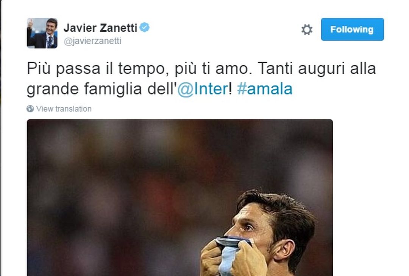Click the words "Tanti auguri alla" in tweet
This screenshot has width=409, height=276.
coord(317,69)
